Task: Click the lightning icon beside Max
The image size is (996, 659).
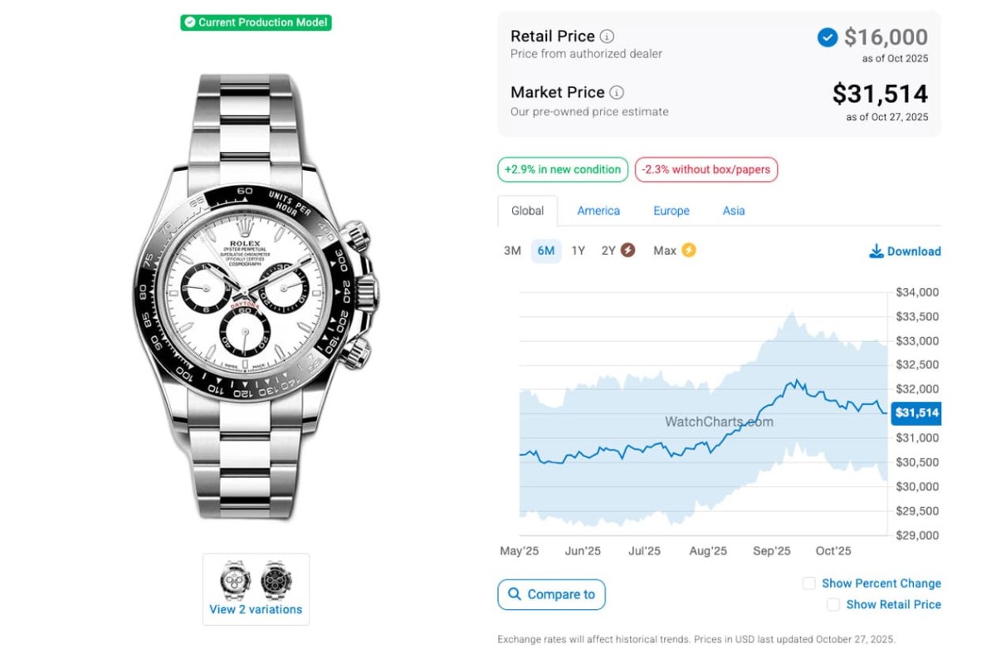Action: coord(688,250)
